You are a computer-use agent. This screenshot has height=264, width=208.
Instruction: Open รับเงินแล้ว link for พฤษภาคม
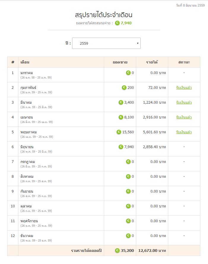pos(184,132)
